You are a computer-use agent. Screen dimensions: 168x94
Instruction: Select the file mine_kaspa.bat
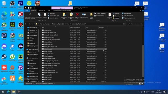coord(49,56)
